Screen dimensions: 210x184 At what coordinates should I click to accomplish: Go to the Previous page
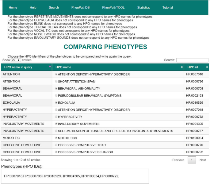178,160
